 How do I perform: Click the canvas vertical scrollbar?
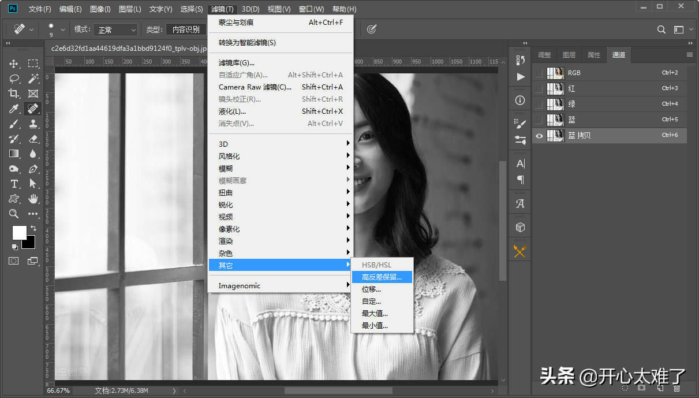pyautogui.click(x=502, y=220)
